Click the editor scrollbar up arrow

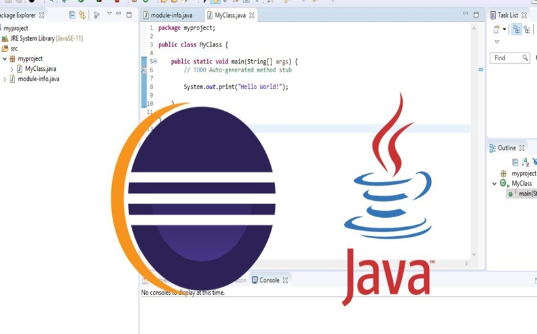pyautogui.click(x=474, y=28)
